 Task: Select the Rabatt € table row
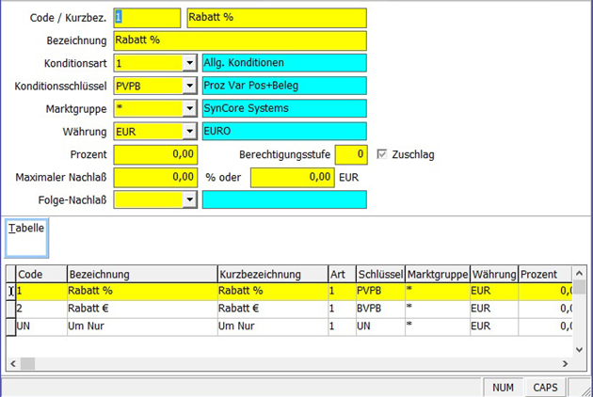(x=141, y=309)
